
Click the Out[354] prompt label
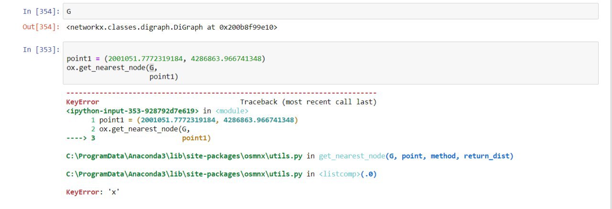point(42,27)
